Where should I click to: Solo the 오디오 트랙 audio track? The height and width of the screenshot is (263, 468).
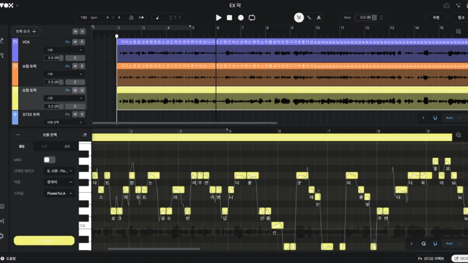coord(82,114)
